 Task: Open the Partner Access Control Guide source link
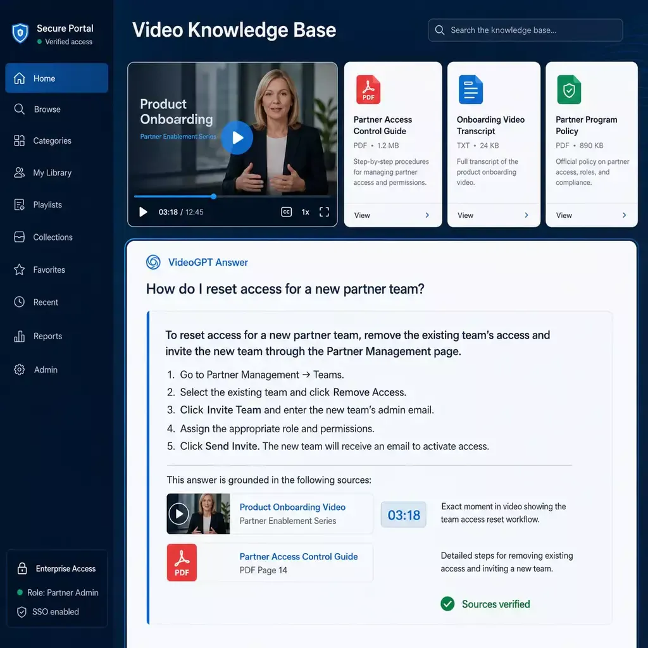(x=299, y=556)
